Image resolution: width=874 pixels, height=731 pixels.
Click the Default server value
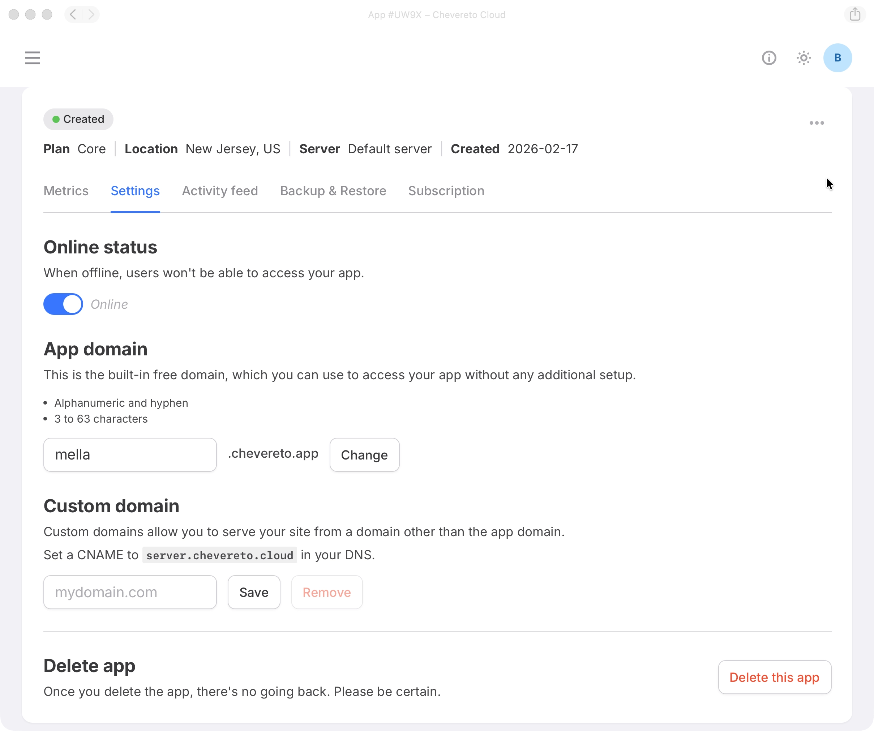tap(390, 149)
